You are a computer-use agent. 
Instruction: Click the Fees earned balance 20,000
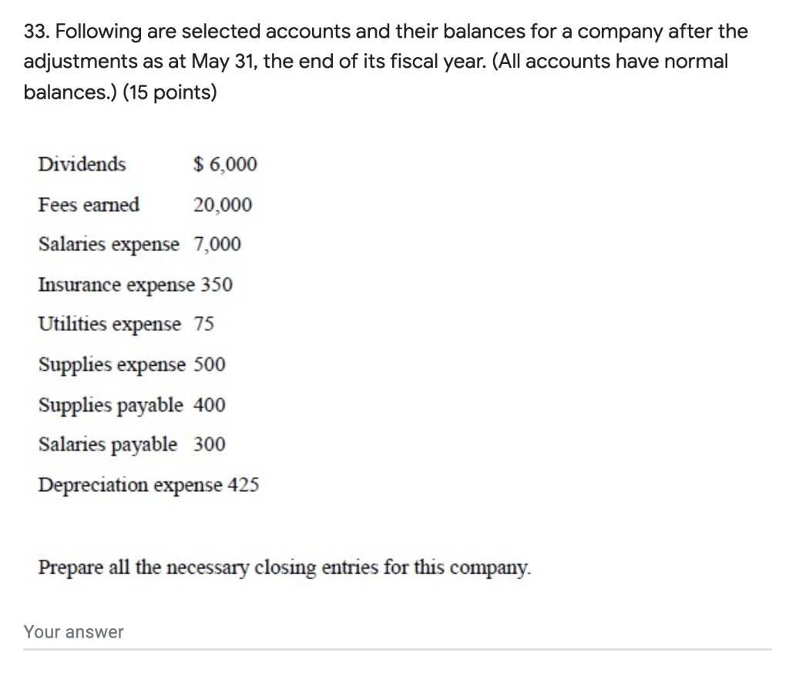pos(221,205)
